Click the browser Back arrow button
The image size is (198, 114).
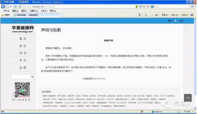3,6
